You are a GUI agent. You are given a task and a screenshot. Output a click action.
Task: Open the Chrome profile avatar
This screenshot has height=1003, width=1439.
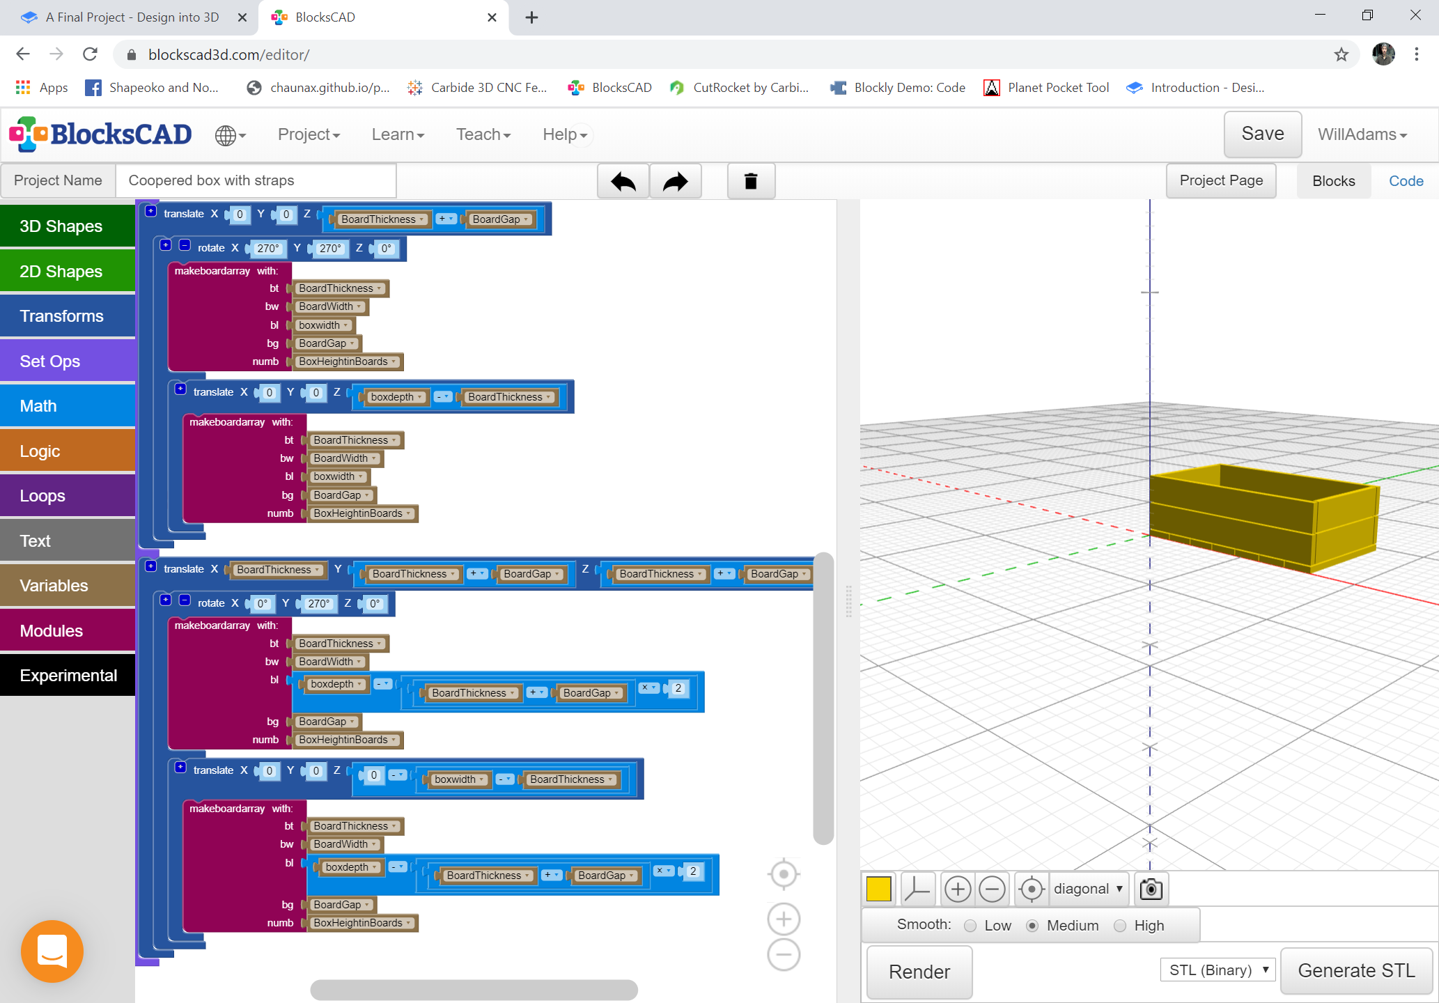1383,54
